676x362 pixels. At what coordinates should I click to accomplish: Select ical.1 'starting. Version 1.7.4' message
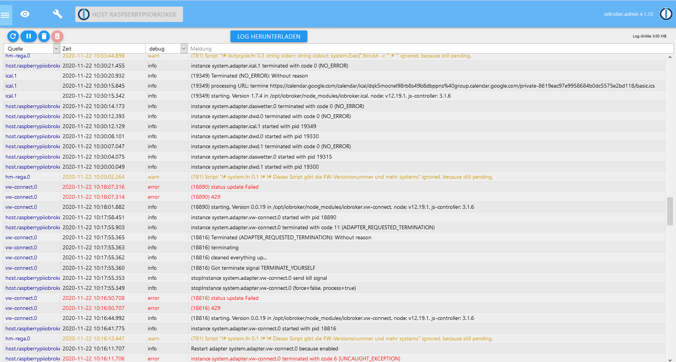(321, 96)
